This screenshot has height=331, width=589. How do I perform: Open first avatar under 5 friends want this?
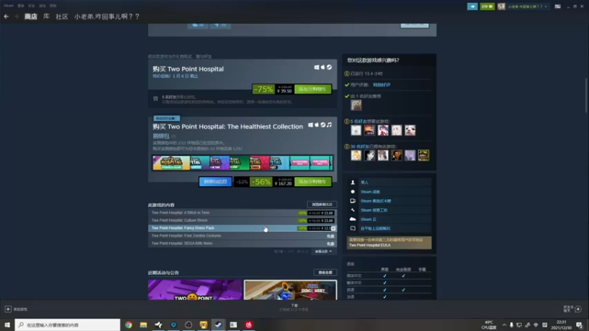click(356, 130)
